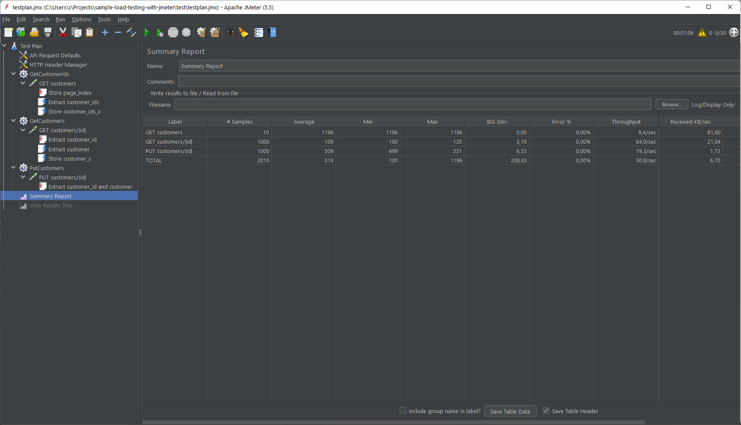Collapse the PutCustomers thread group

[x=14, y=167]
